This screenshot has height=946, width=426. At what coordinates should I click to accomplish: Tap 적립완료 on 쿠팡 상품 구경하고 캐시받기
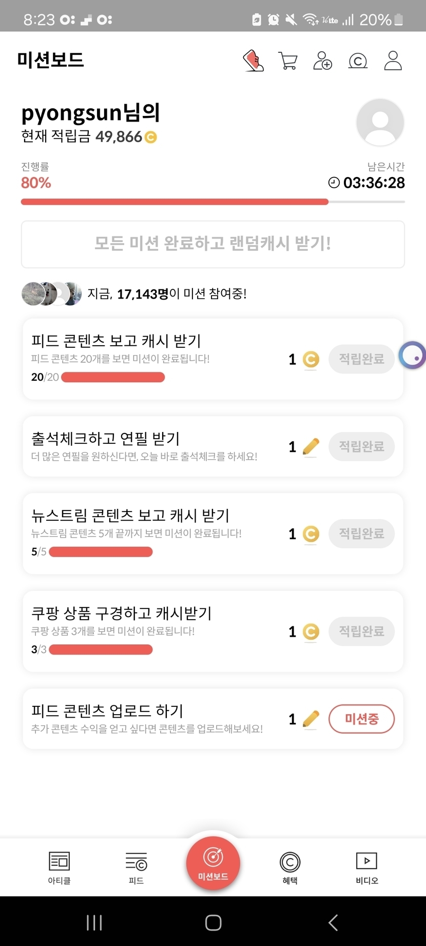(361, 631)
